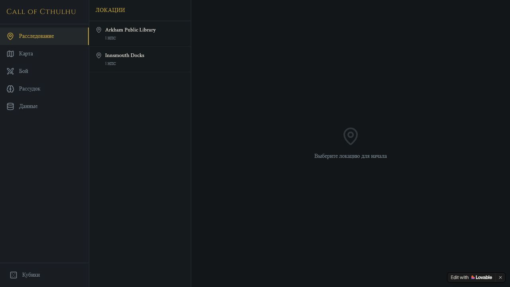Click the pin icon beside Innsmouth Docks
Screen dimensions: 510x287
pos(99,55)
